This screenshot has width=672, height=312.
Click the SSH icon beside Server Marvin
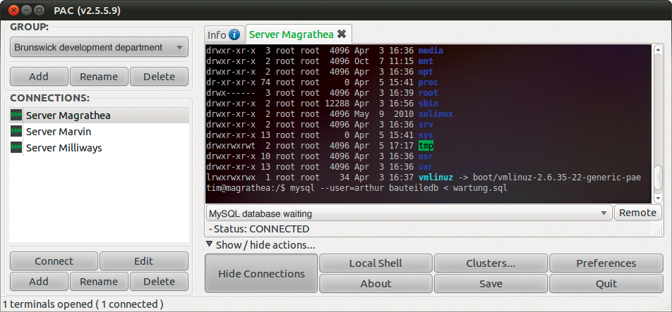click(x=16, y=132)
